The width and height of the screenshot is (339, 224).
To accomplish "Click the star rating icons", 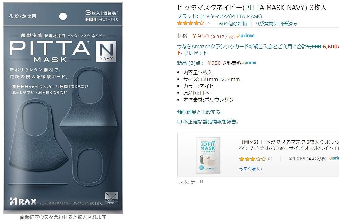I will tap(191, 23).
